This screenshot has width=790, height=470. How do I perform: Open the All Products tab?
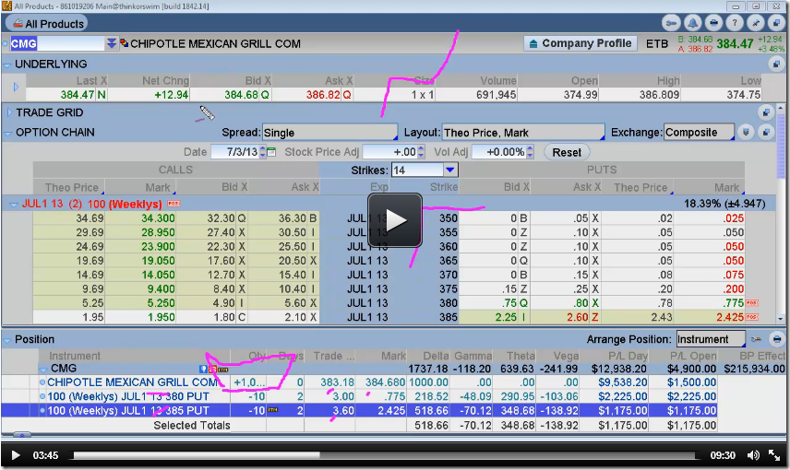[x=47, y=24]
